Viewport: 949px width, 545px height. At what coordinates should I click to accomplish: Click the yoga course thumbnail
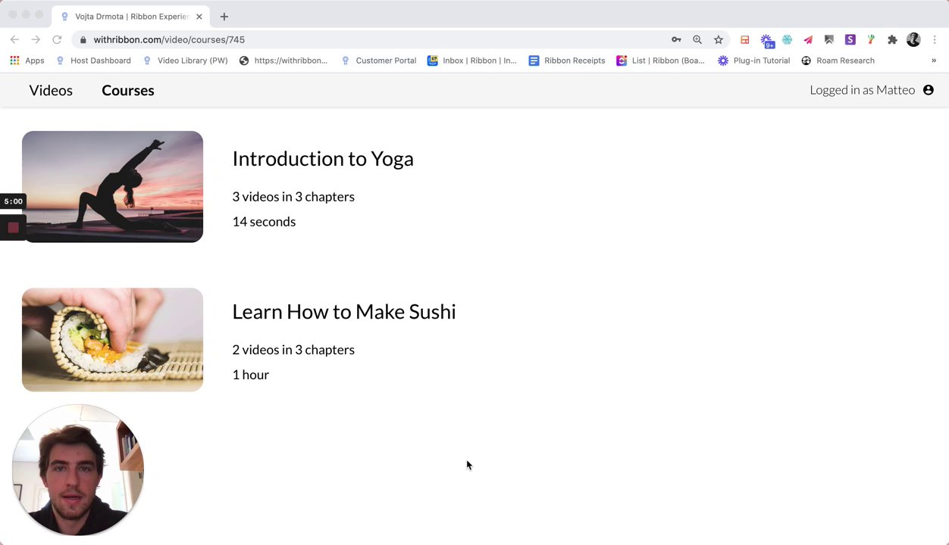click(112, 186)
